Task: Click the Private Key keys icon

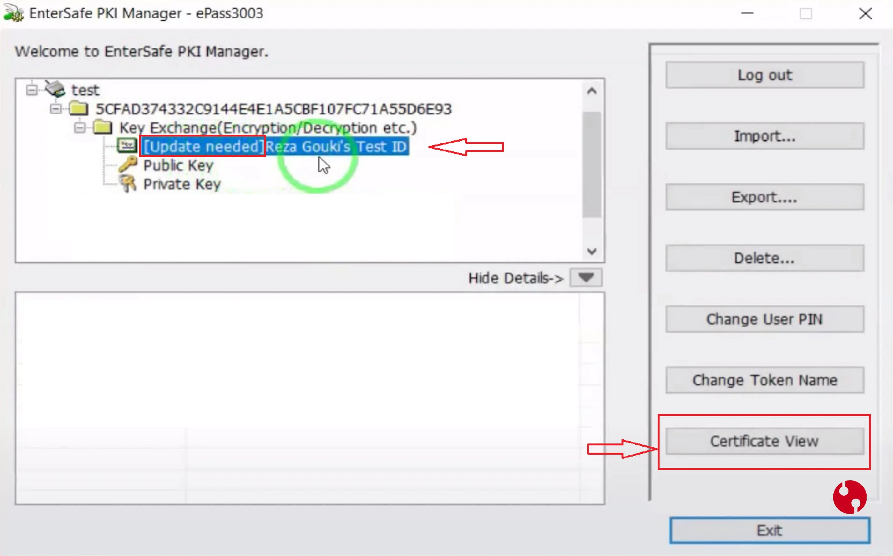Action: (128, 184)
